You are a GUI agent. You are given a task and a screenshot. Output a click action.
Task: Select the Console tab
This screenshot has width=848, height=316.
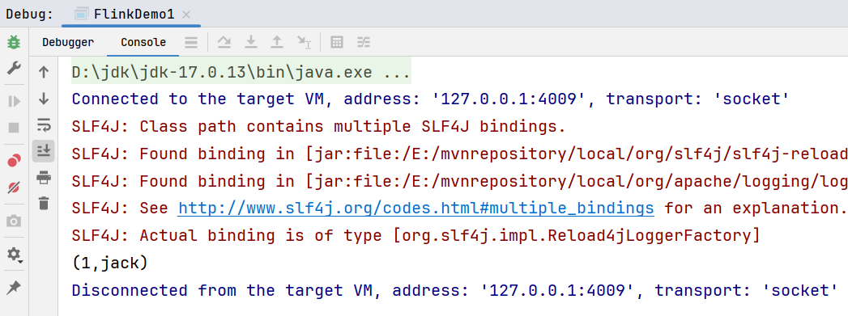point(143,42)
